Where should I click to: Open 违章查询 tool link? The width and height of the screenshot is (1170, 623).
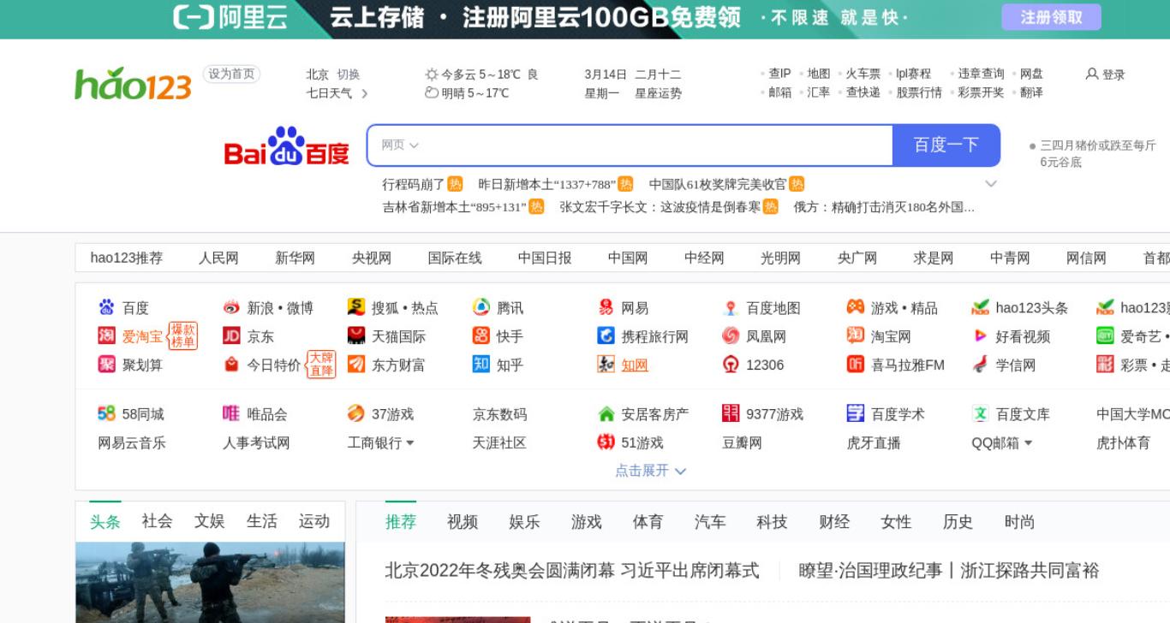click(x=981, y=74)
